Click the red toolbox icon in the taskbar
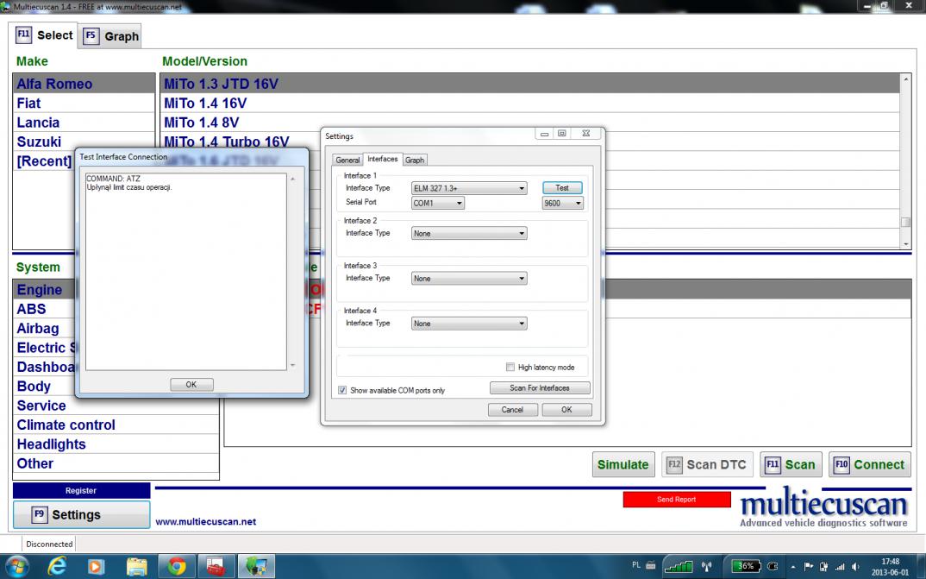Viewport: 926px width, 579px height. point(216,566)
